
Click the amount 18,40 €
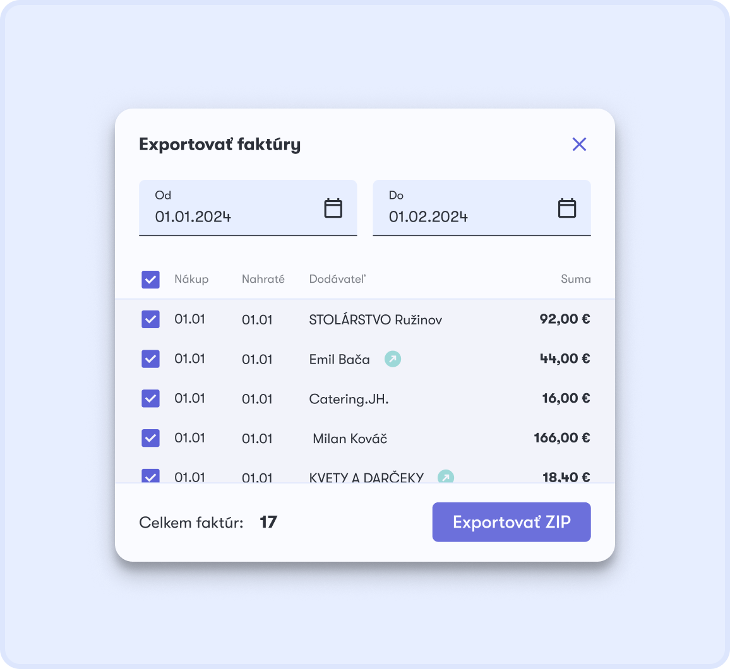click(566, 477)
